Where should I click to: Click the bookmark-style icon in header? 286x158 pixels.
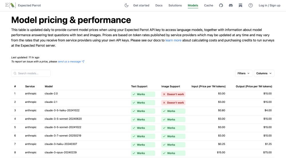tap(241, 5)
